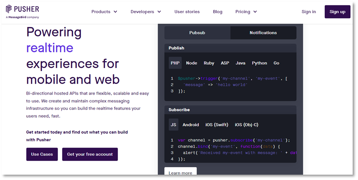Select the JS subscribe tab
Screen dimensions: 358x180
[x=173, y=125]
